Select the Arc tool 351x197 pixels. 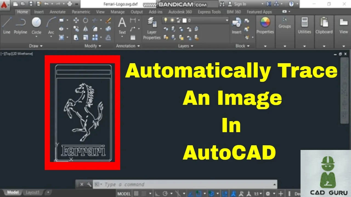point(51,26)
